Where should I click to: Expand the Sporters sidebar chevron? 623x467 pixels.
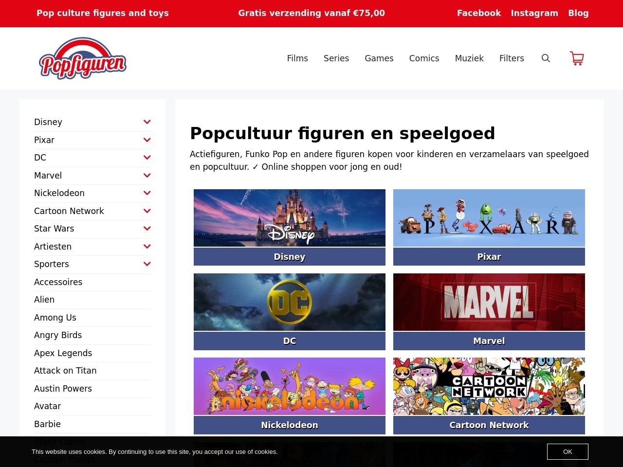pyautogui.click(x=147, y=264)
